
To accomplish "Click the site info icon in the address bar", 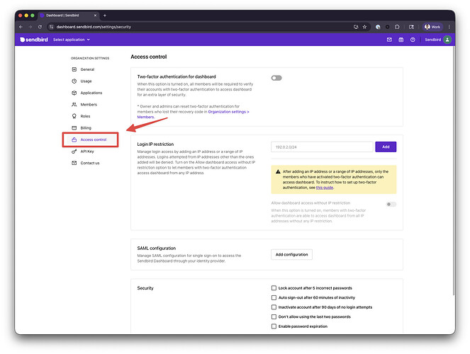I will coord(51,27).
